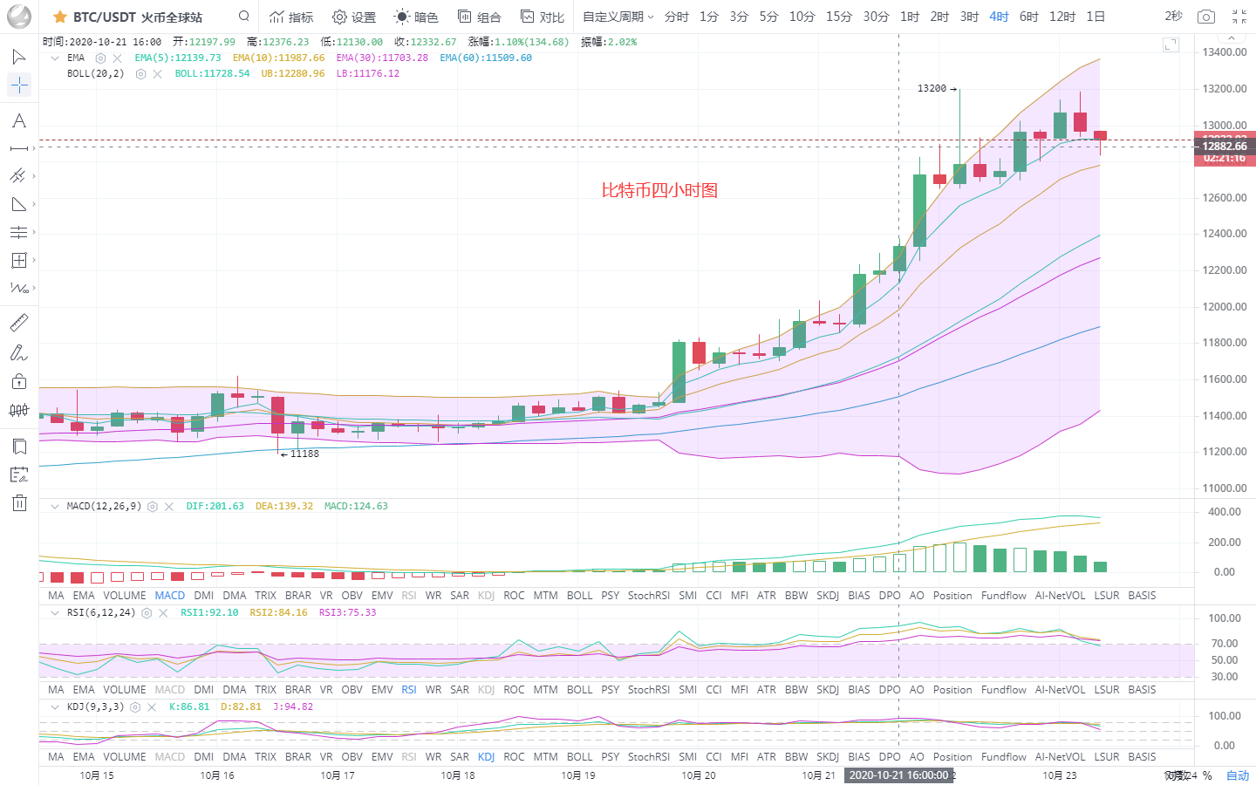Click the 2秒 refresh interval
Image resolution: width=1256 pixels, height=785 pixels.
pyautogui.click(x=1174, y=17)
